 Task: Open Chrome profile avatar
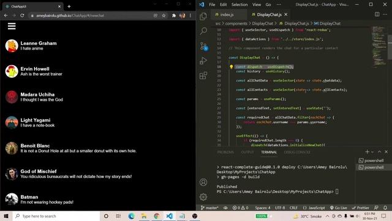click(183, 15)
